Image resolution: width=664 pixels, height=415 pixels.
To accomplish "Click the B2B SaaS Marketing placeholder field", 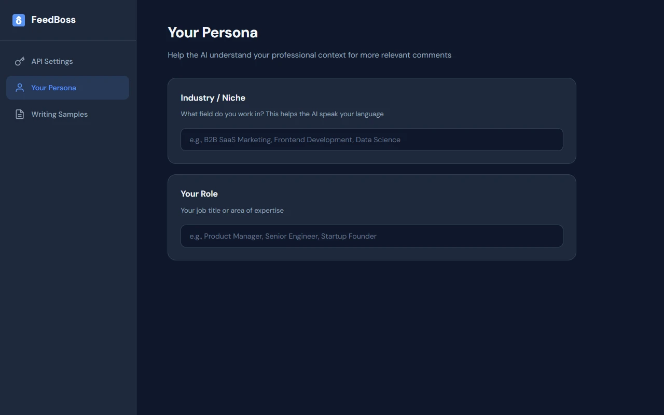I will [371, 140].
